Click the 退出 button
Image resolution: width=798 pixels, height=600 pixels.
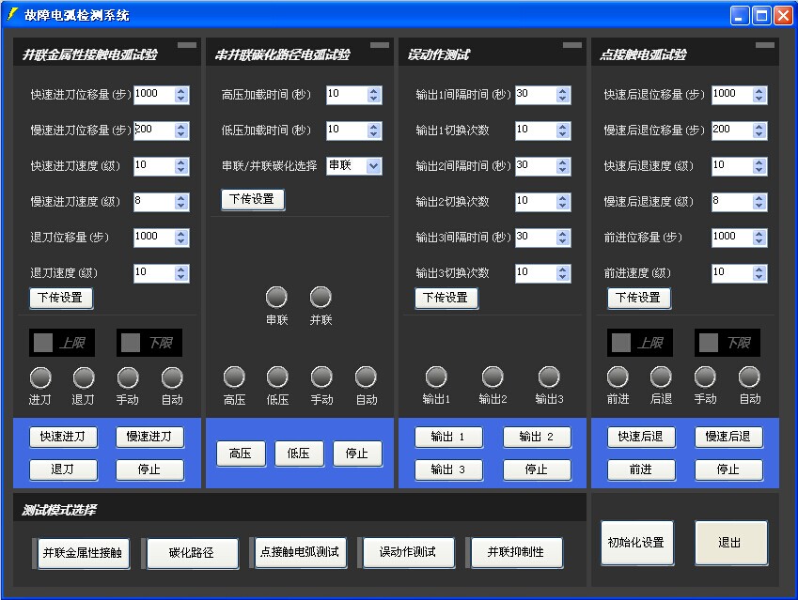[x=731, y=543]
